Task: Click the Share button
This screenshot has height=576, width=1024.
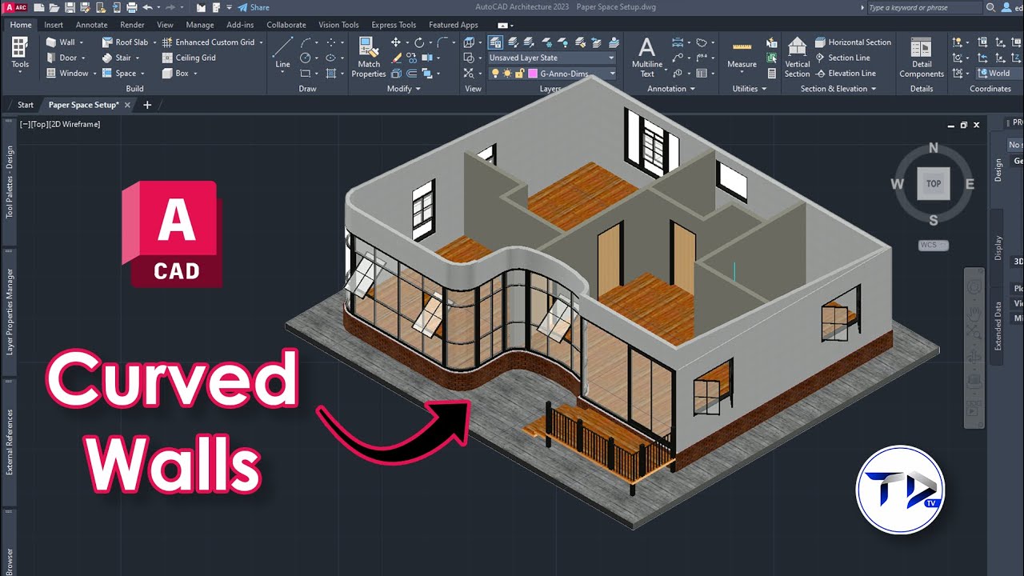Action: [254, 7]
